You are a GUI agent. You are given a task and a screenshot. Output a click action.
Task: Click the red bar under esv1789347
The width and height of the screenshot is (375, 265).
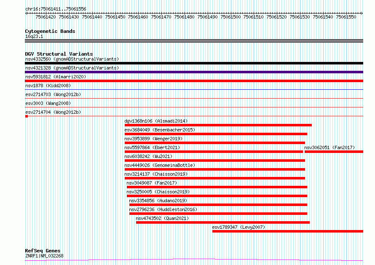pyautogui.click(x=288, y=231)
